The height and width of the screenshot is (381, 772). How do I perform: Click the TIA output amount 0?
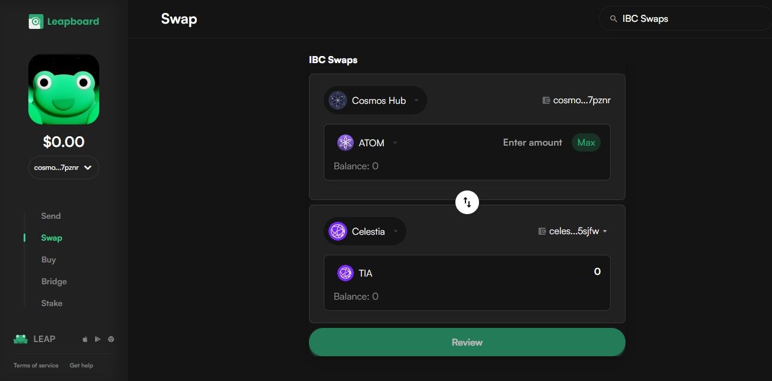click(x=597, y=272)
